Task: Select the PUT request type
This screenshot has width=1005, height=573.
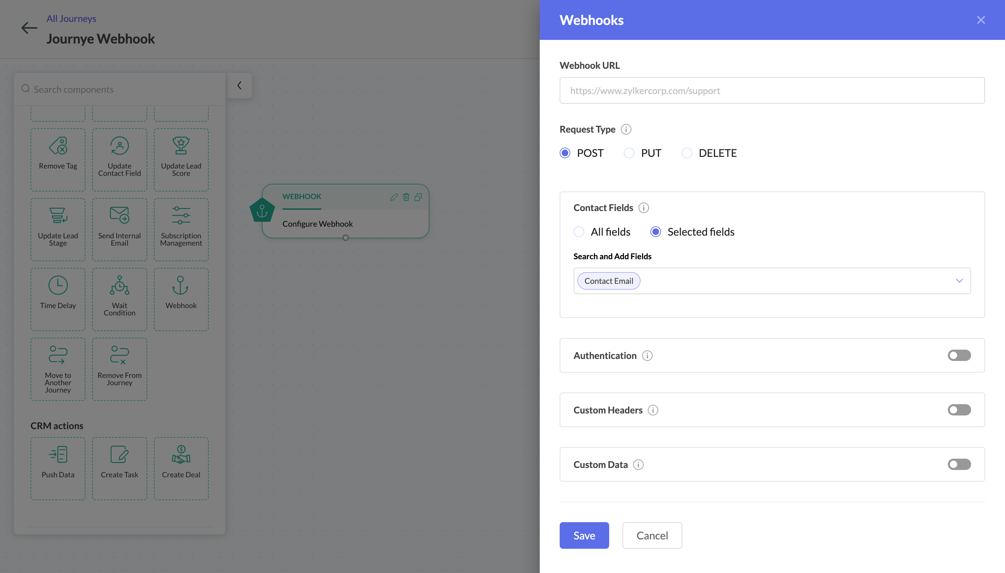Action: click(629, 153)
